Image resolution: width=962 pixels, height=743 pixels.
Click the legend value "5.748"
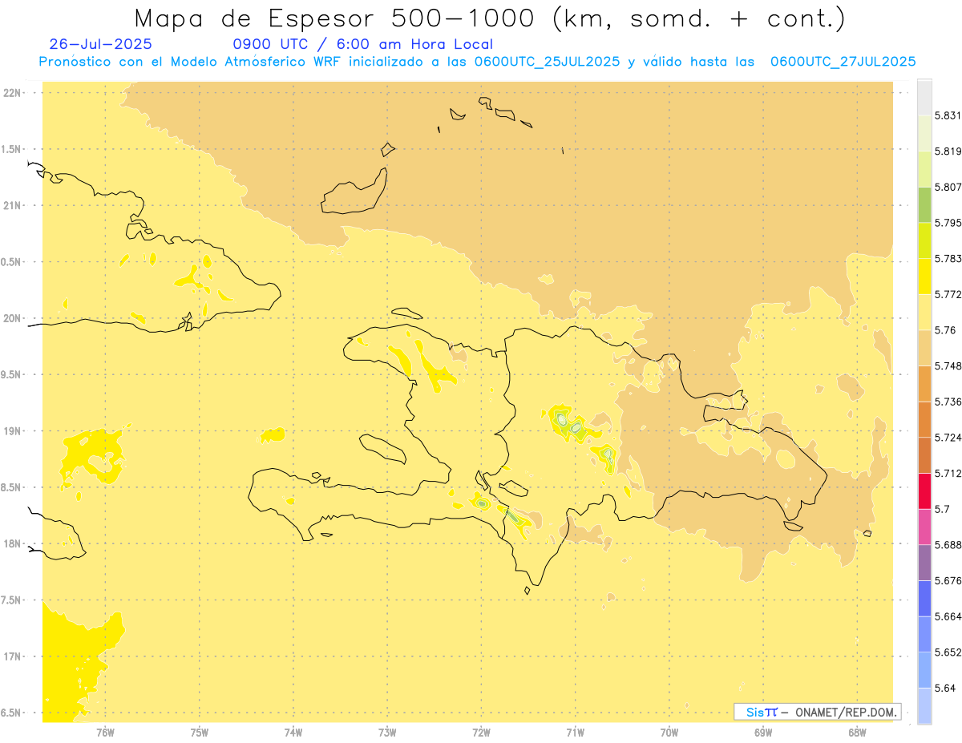948,365
